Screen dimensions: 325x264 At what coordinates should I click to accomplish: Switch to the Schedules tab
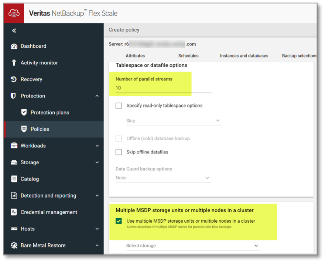188,56
